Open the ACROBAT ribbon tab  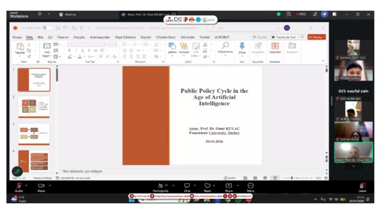point(222,37)
